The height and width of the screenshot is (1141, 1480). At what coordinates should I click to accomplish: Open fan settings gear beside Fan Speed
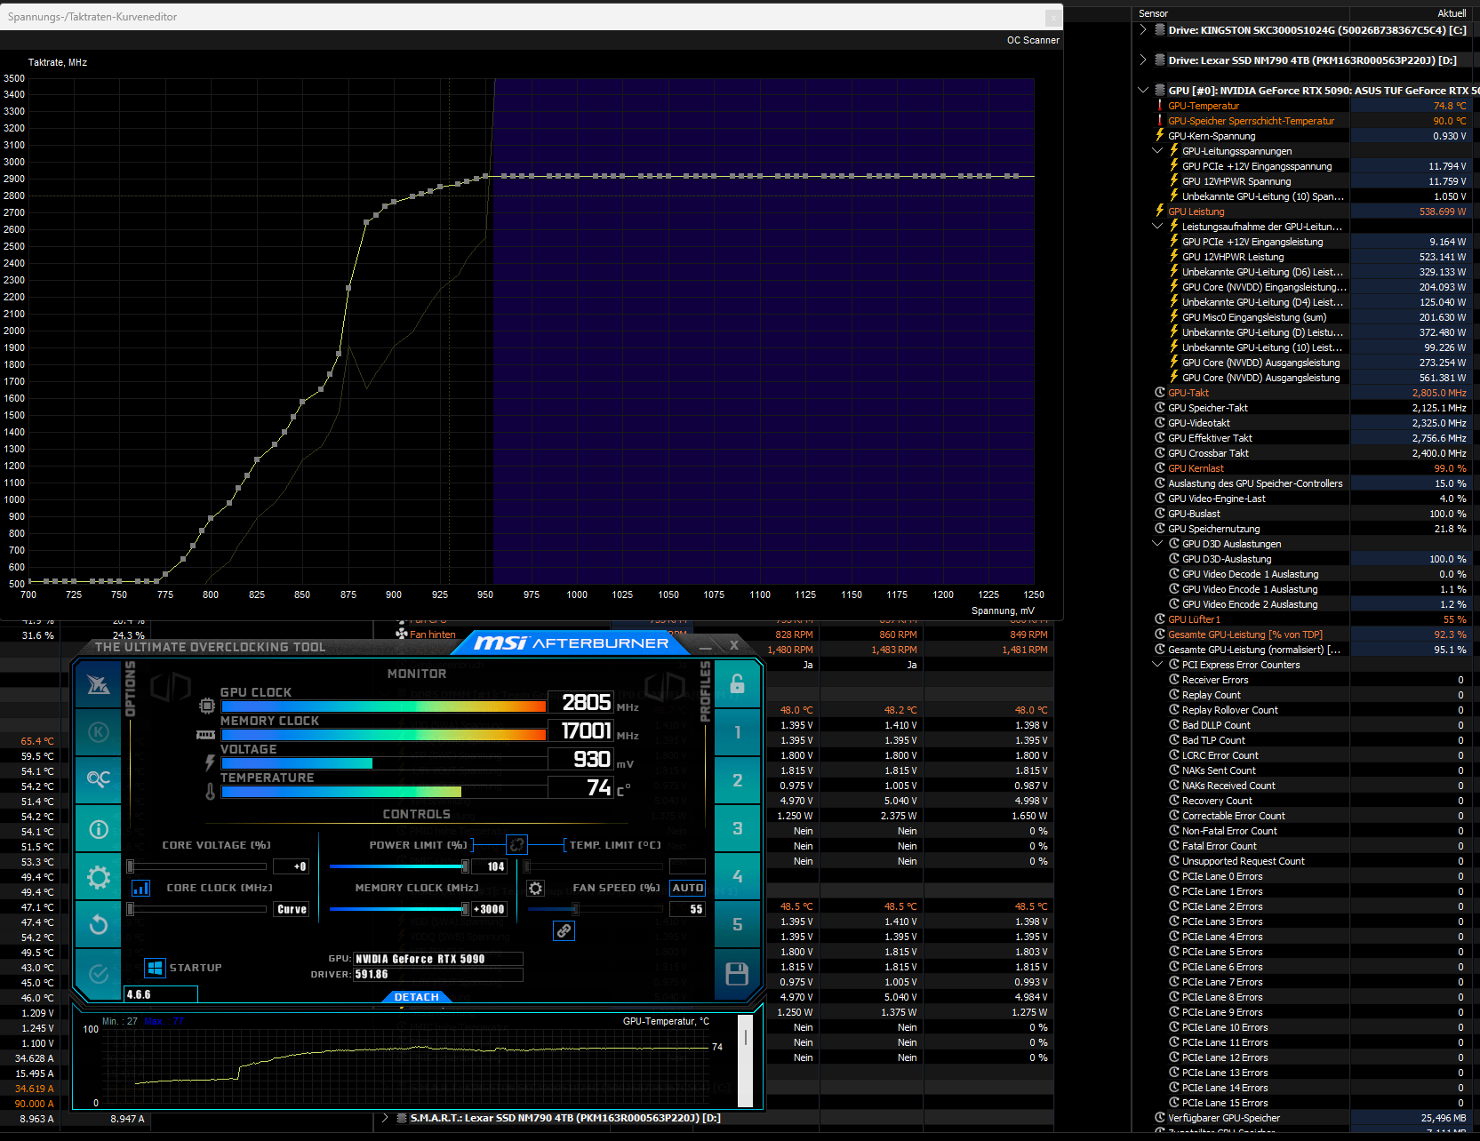535,888
